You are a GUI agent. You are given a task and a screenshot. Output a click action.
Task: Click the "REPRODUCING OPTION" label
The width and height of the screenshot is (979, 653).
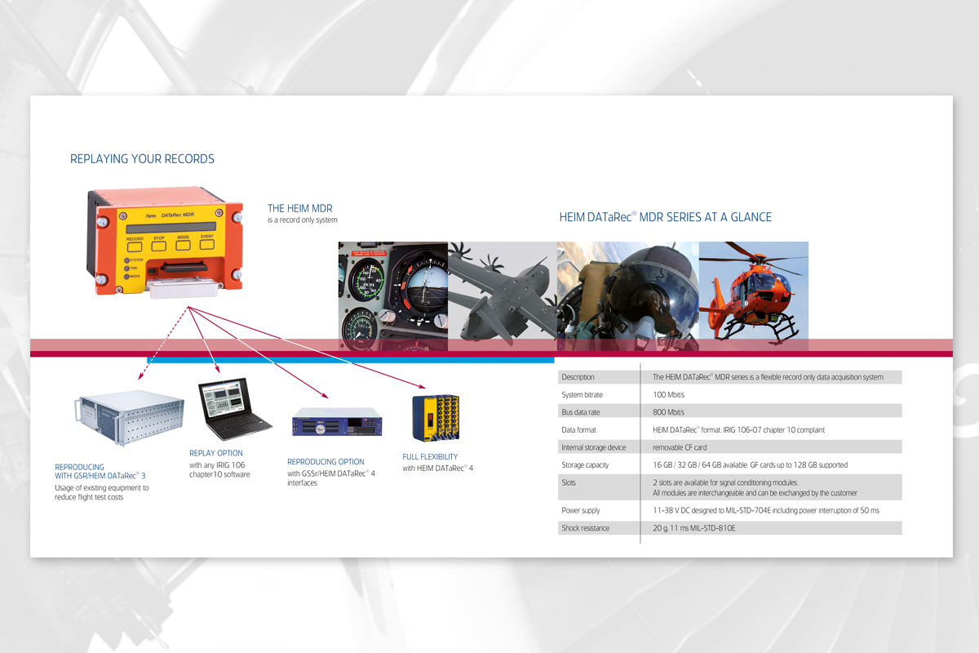click(326, 462)
